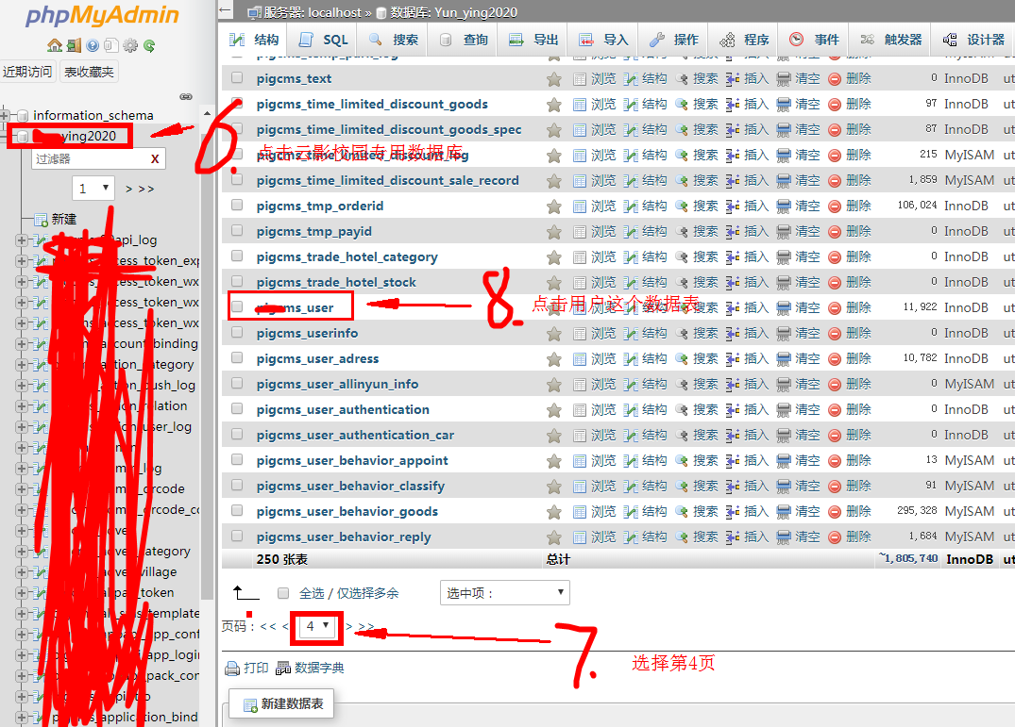Screen dimensions: 1015x727
Task: Click the browse icon for pigcms_tmp_orderid
Action: 580,207
